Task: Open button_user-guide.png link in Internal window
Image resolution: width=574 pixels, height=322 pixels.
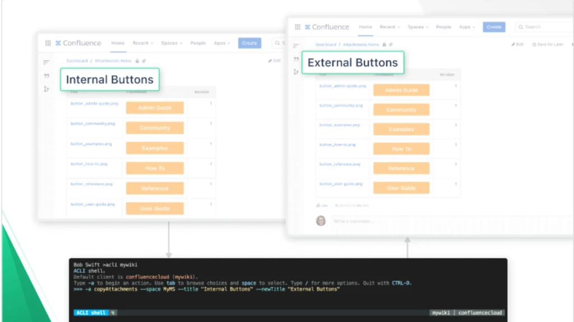Action: (92, 204)
